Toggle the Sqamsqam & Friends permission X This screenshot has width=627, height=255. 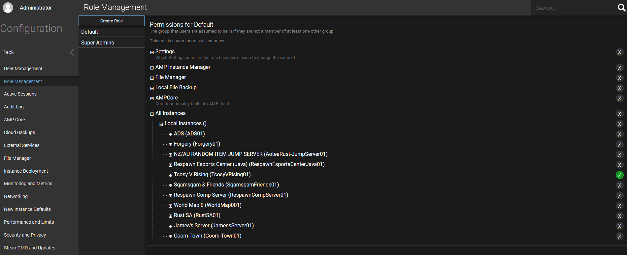[x=619, y=185]
